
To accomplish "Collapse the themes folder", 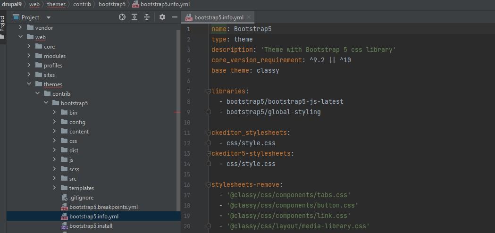I will click(29, 84).
